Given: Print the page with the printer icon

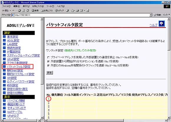Looking at the screenshot, I should [x=77, y=11].
